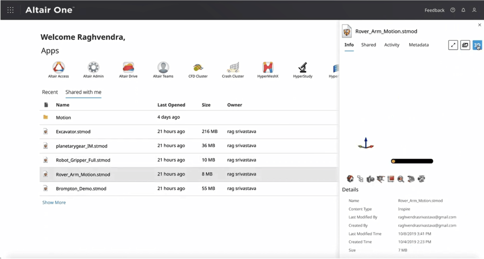Image resolution: width=484 pixels, height=259 pixels.
Task: Expand the preview panel to full screen
Action: (453, 45)
